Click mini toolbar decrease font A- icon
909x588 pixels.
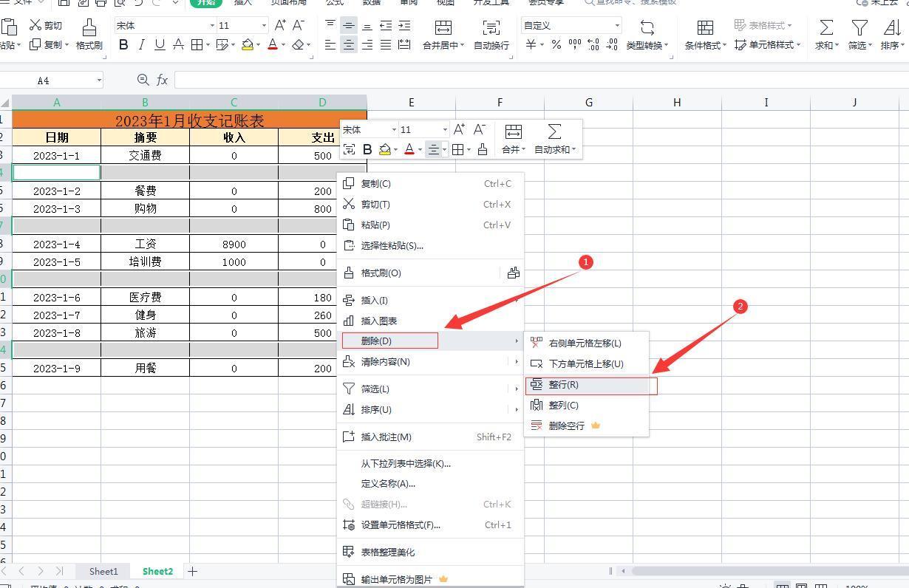point(480,129)
